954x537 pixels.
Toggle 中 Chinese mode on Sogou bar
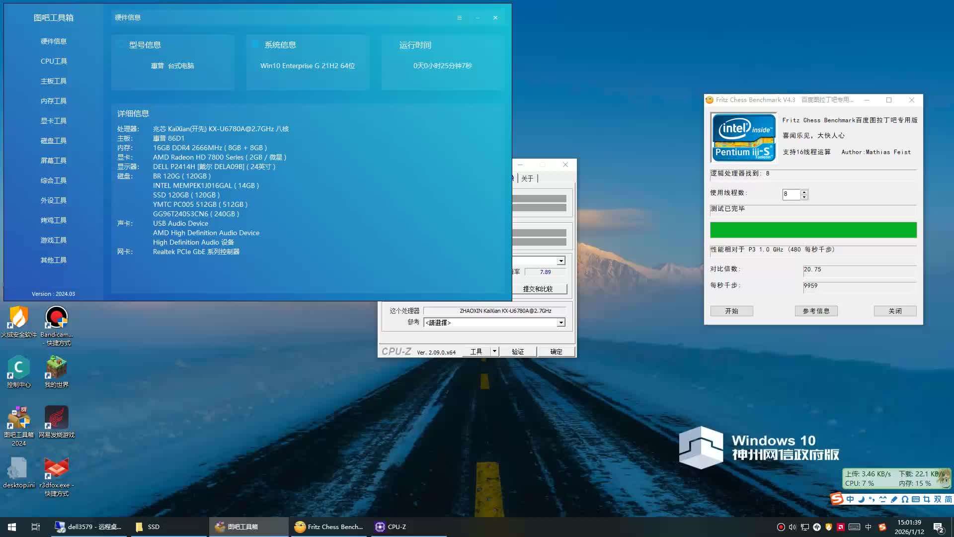coord(850,499)
